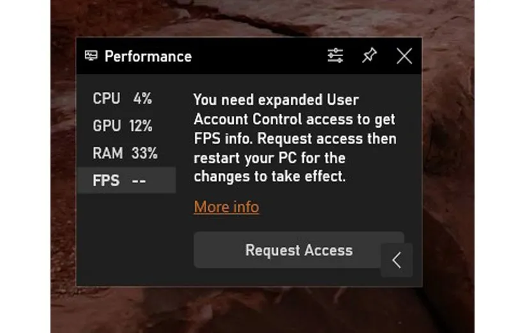Viewport: 525px width, 333px height.
Task: Open the Performance options sliders icon
Action: pyautogui.click(x=335, y=56)
